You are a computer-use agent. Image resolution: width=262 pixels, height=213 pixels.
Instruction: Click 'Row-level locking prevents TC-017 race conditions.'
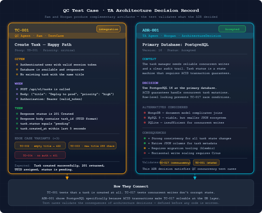tap(186, 97)
